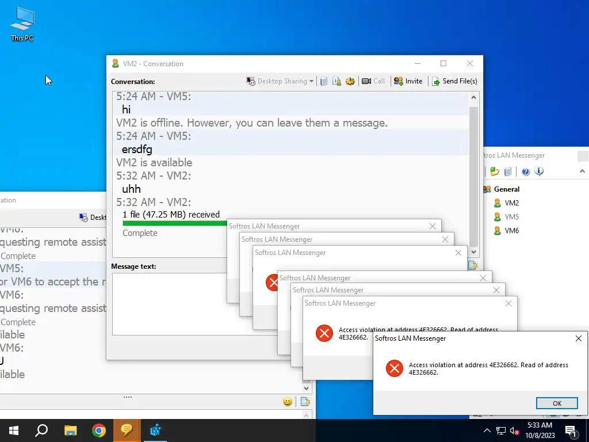Viewport: 589px width, 442px height.
Task: Click the 'ersdfg' message in conversation
Action: [x=137, y=150]
